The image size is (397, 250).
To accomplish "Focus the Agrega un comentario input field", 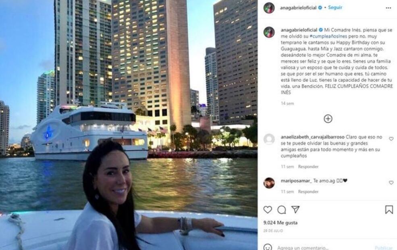I will (324, 248).
